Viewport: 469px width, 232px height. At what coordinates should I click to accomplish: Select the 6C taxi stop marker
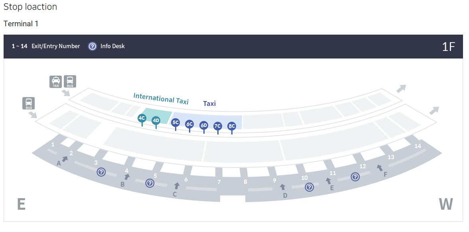(189, 124)
